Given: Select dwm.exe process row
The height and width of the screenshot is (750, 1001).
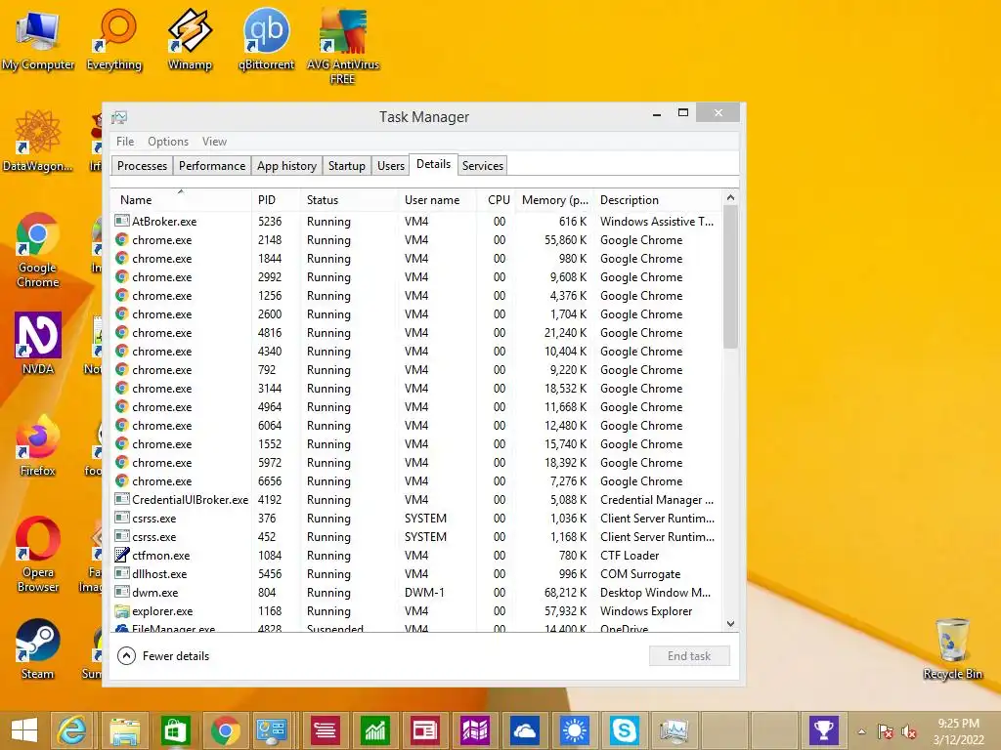Looking at the screenshot, I should pyautogui.click(x=416, y=593).
